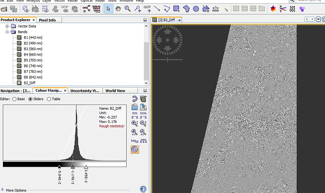The width and height of the screenshot is (325, 193).
Task: Select the Sliders editor radio button
Action: click(30, 99)
